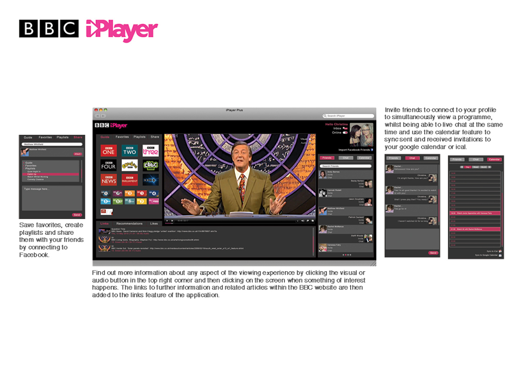Image resolution: width=522 pixels, height=369 pixels.
Task: Select the Week view in Calendar panel
Action: [x=475, y=167]
